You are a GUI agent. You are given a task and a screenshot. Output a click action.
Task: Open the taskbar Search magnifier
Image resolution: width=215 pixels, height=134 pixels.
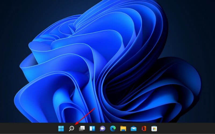click(71, 129)
